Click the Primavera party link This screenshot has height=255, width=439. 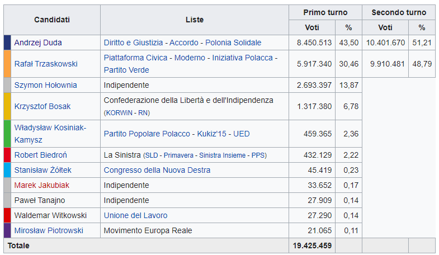pos(178,155)
